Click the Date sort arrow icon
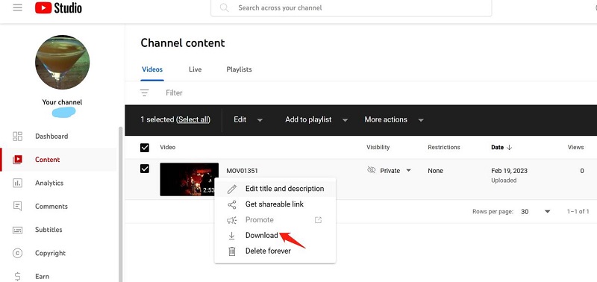This screenshot has height=282, width=597. point(509,147)
